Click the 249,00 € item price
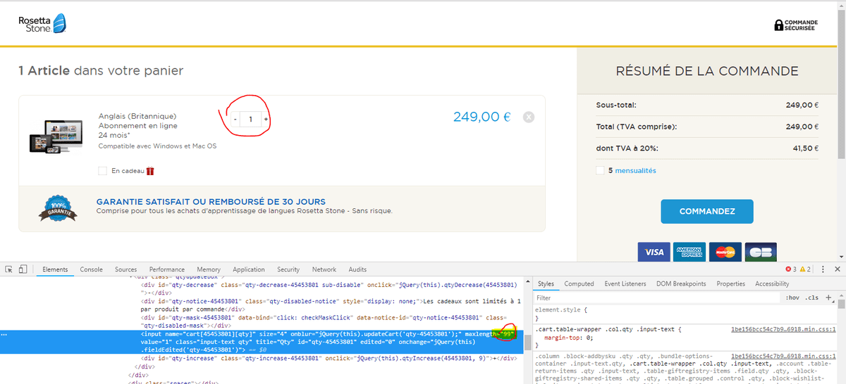The width and height of the screenshot is (846, 384). (482, 117)
